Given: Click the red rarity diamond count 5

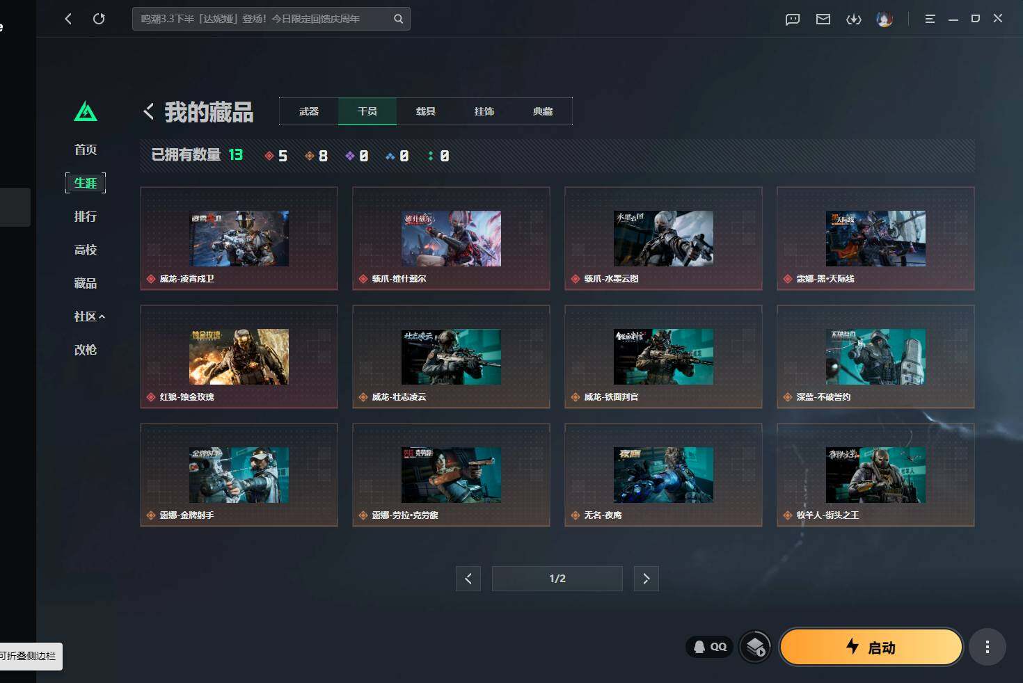Looking at the screenshot, I should tap(276, 156).
